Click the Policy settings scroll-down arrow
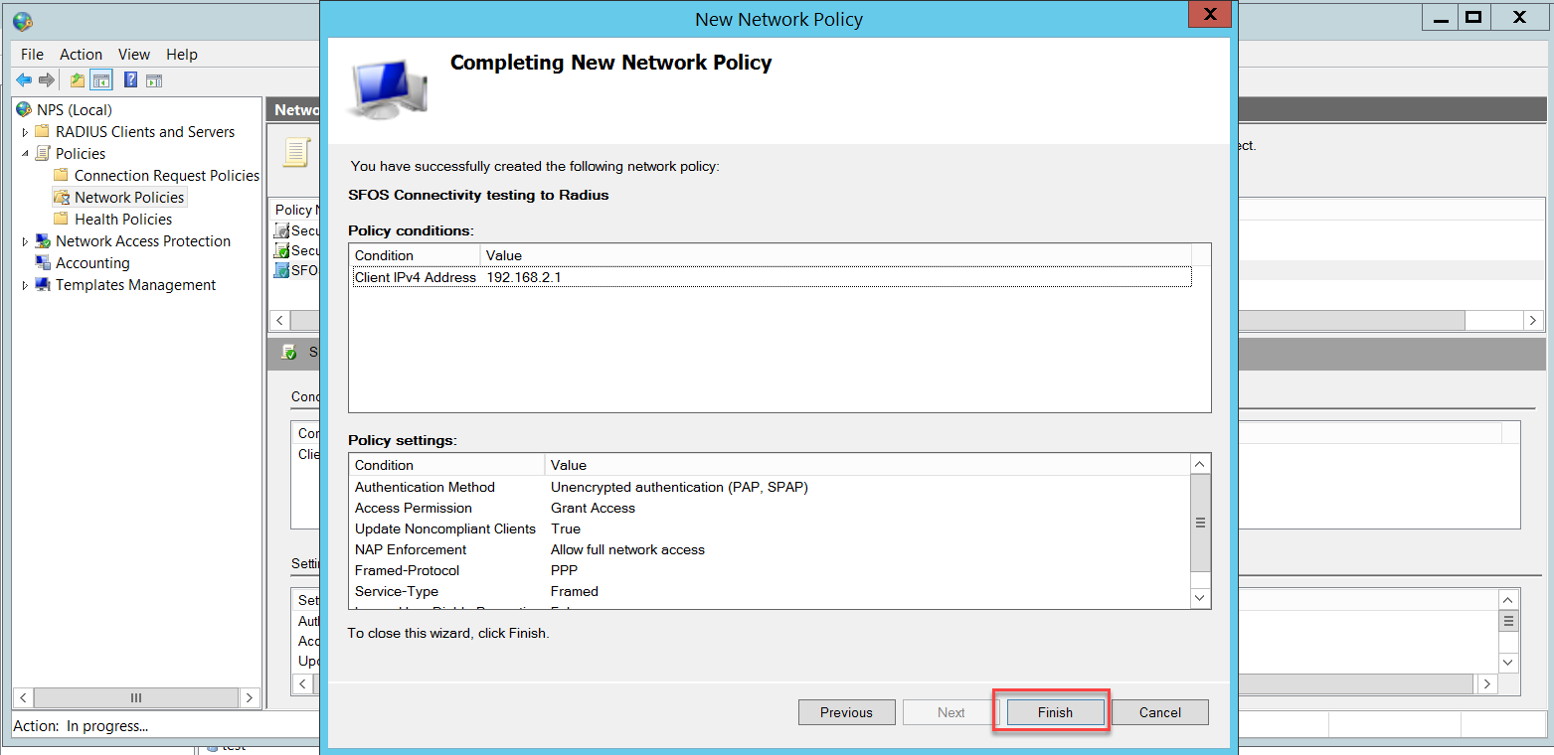The image size is (1554, 755). (x=1200, y=598)
